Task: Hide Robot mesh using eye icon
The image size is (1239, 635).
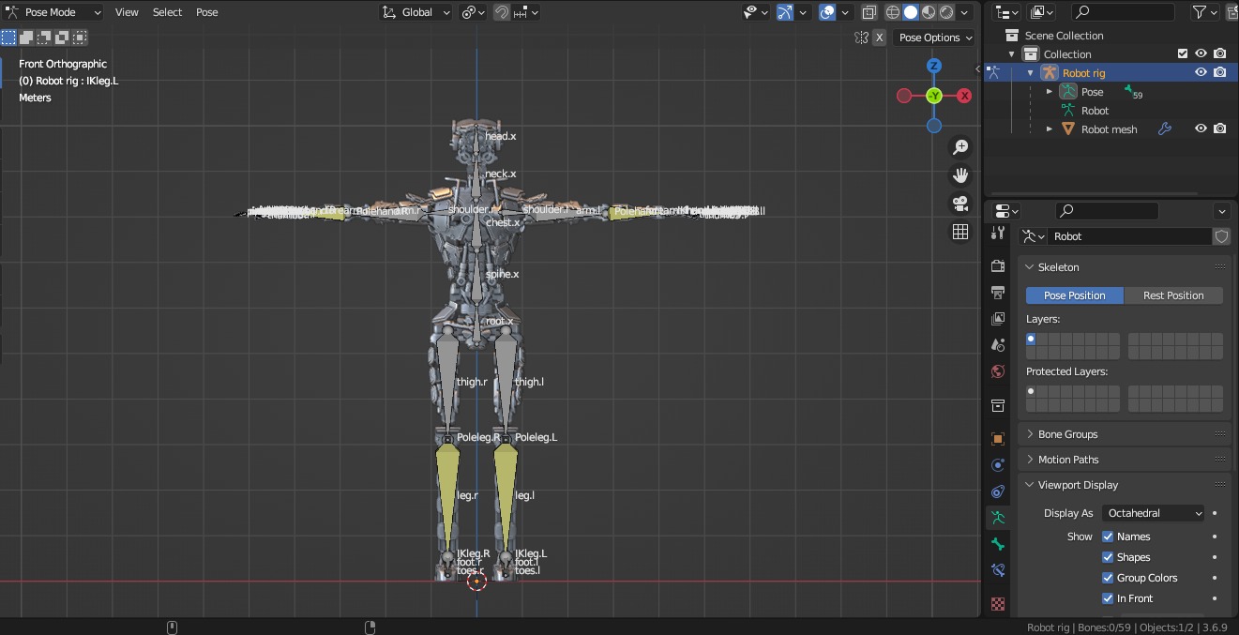Action: [x=1201, y=129]
